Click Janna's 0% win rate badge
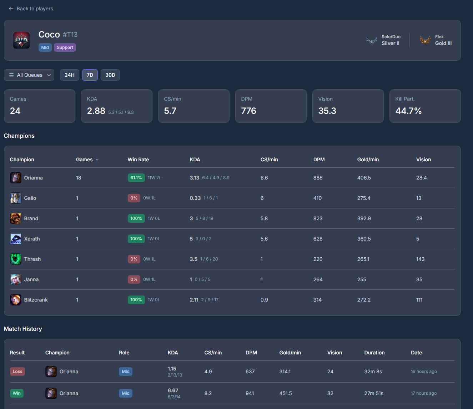 (x=134, y=279)
